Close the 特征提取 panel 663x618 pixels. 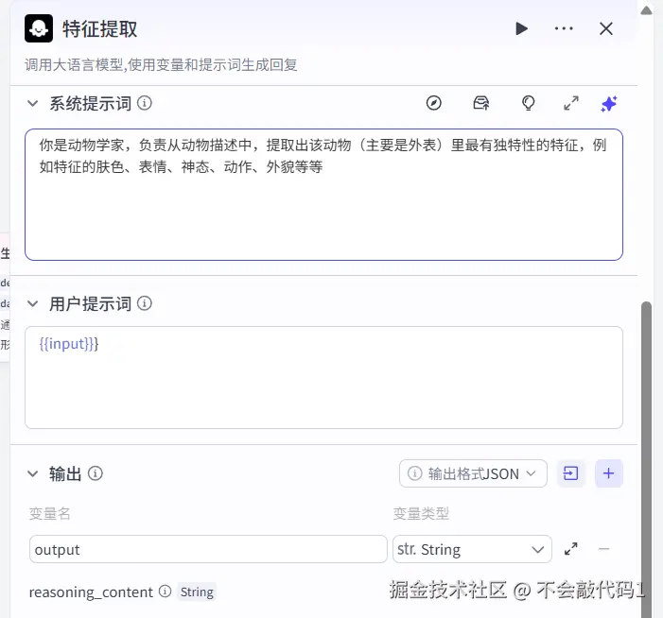tap(606, 28)
